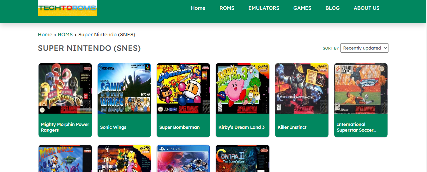Open the ABOUT US menu item

(366, 8)
